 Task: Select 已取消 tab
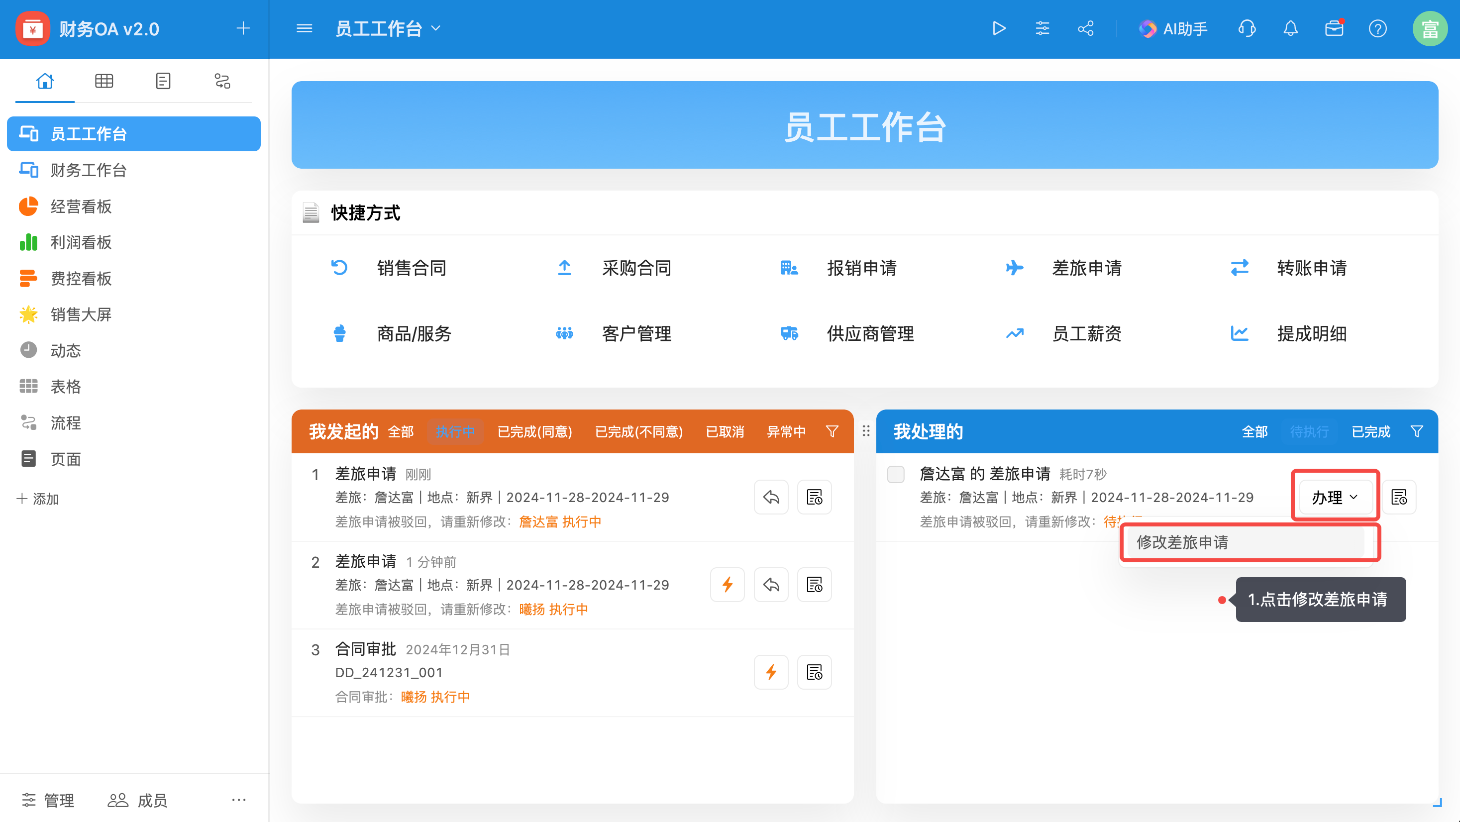coord(725,432)
